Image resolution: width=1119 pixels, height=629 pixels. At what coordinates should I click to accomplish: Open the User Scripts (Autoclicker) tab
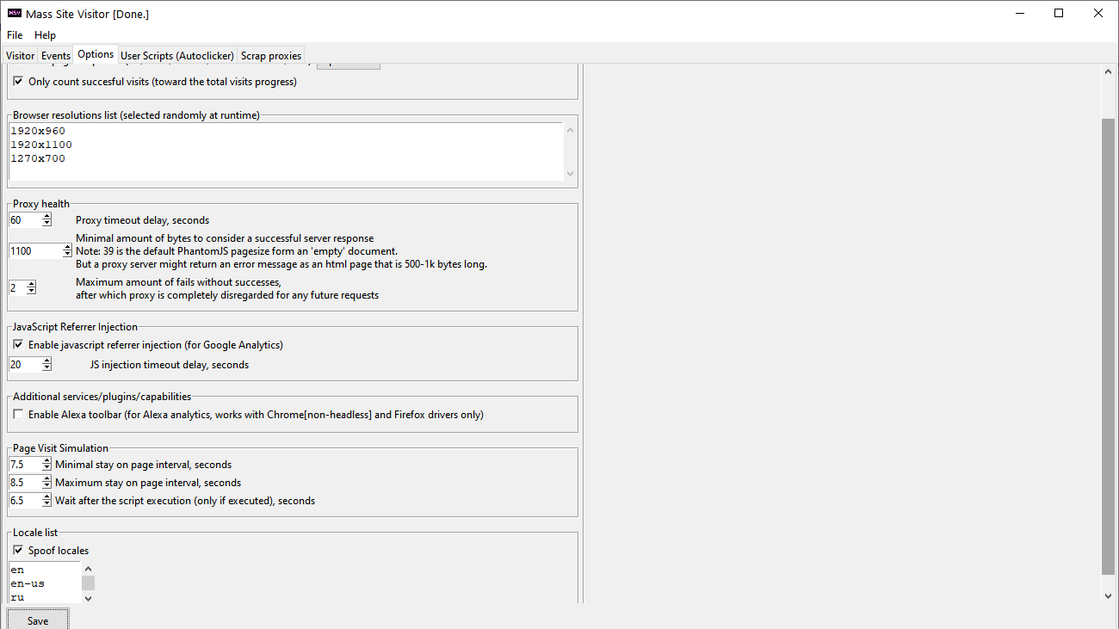click(x=177, y=56)
